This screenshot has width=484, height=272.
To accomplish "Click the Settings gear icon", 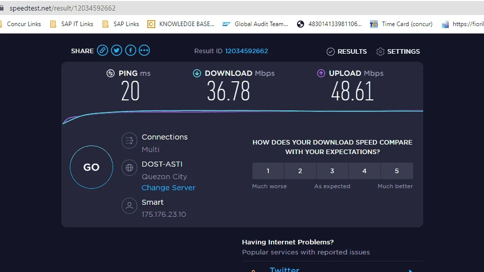I will point(380,52).
